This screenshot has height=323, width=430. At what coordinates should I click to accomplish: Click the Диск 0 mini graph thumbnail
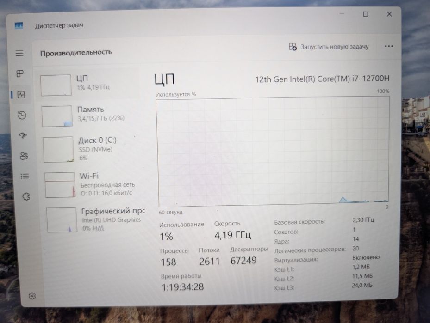58,149
